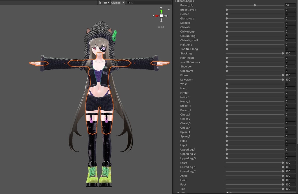The width and height of the screenshot is (298, 194).
Task: Toggle the scene gizmo lock icon
Action: click(168, 9)
